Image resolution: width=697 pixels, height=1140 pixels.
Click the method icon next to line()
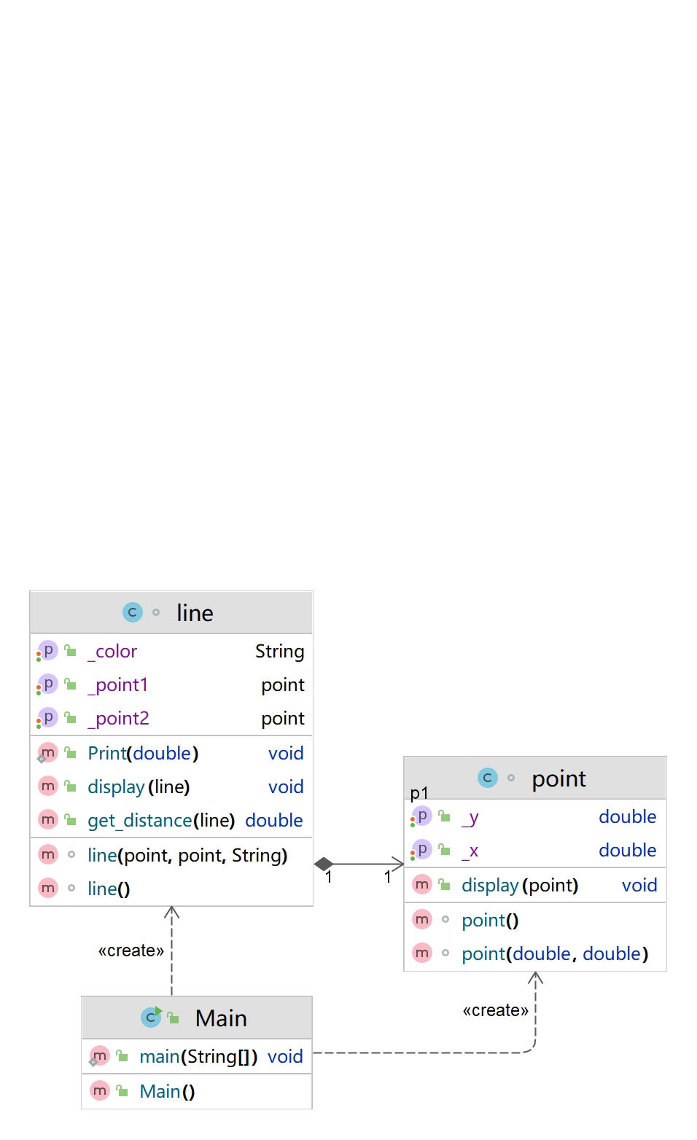(x=48, y=888)
